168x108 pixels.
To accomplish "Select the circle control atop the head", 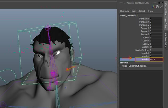I will [x=48, y=27].
